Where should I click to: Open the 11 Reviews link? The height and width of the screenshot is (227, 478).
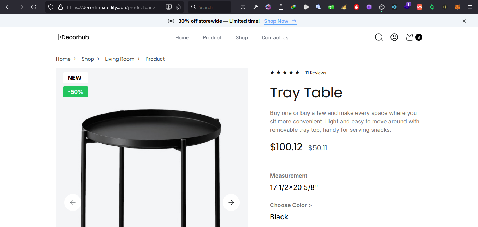click(x=316, y=73)
